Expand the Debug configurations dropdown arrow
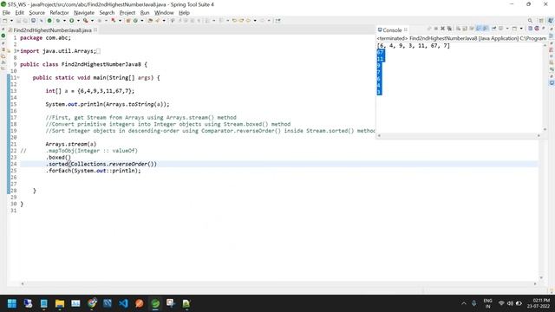Image resolution: width=555 pixels, height=312 pixels. (x=64, y=21)
